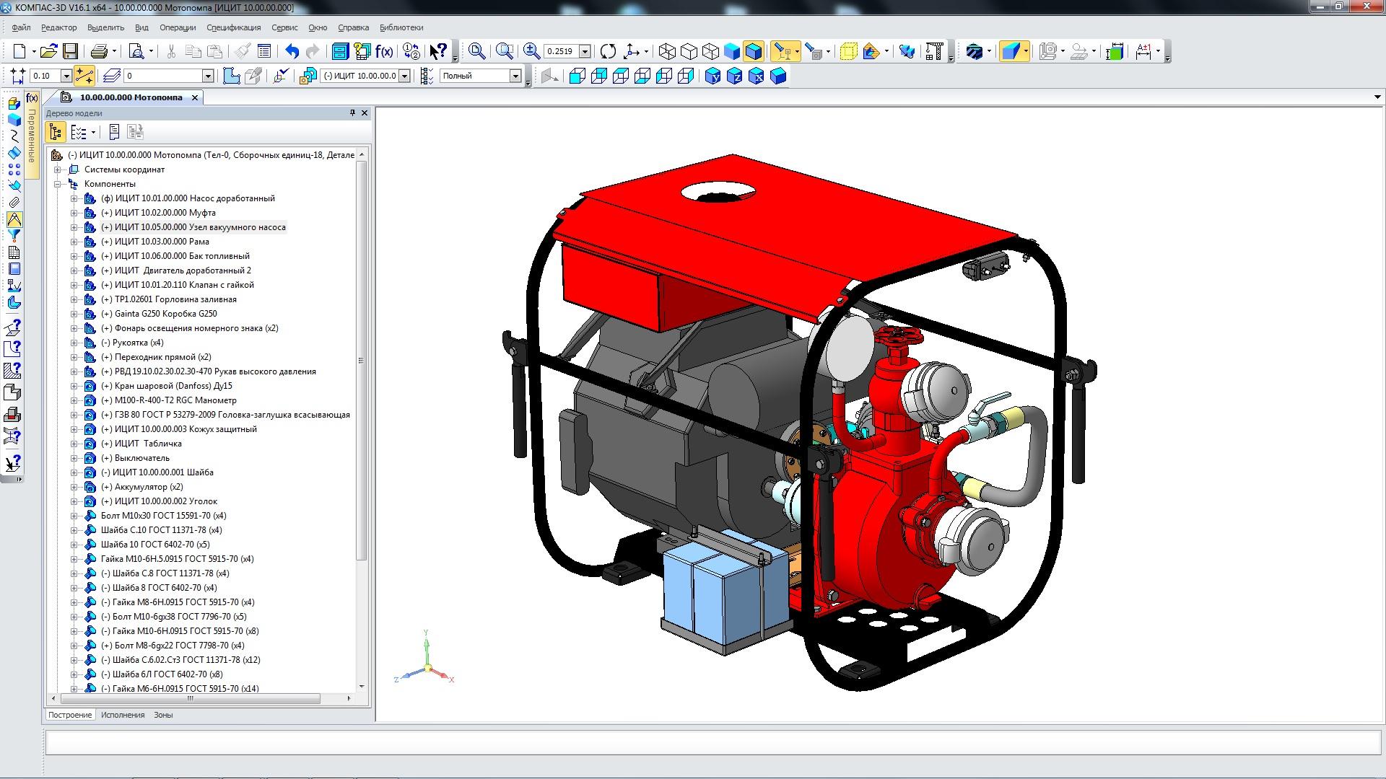The image size is (1386, 779).
Task: Open the Полный display dropdown
Action: [515, 76]
